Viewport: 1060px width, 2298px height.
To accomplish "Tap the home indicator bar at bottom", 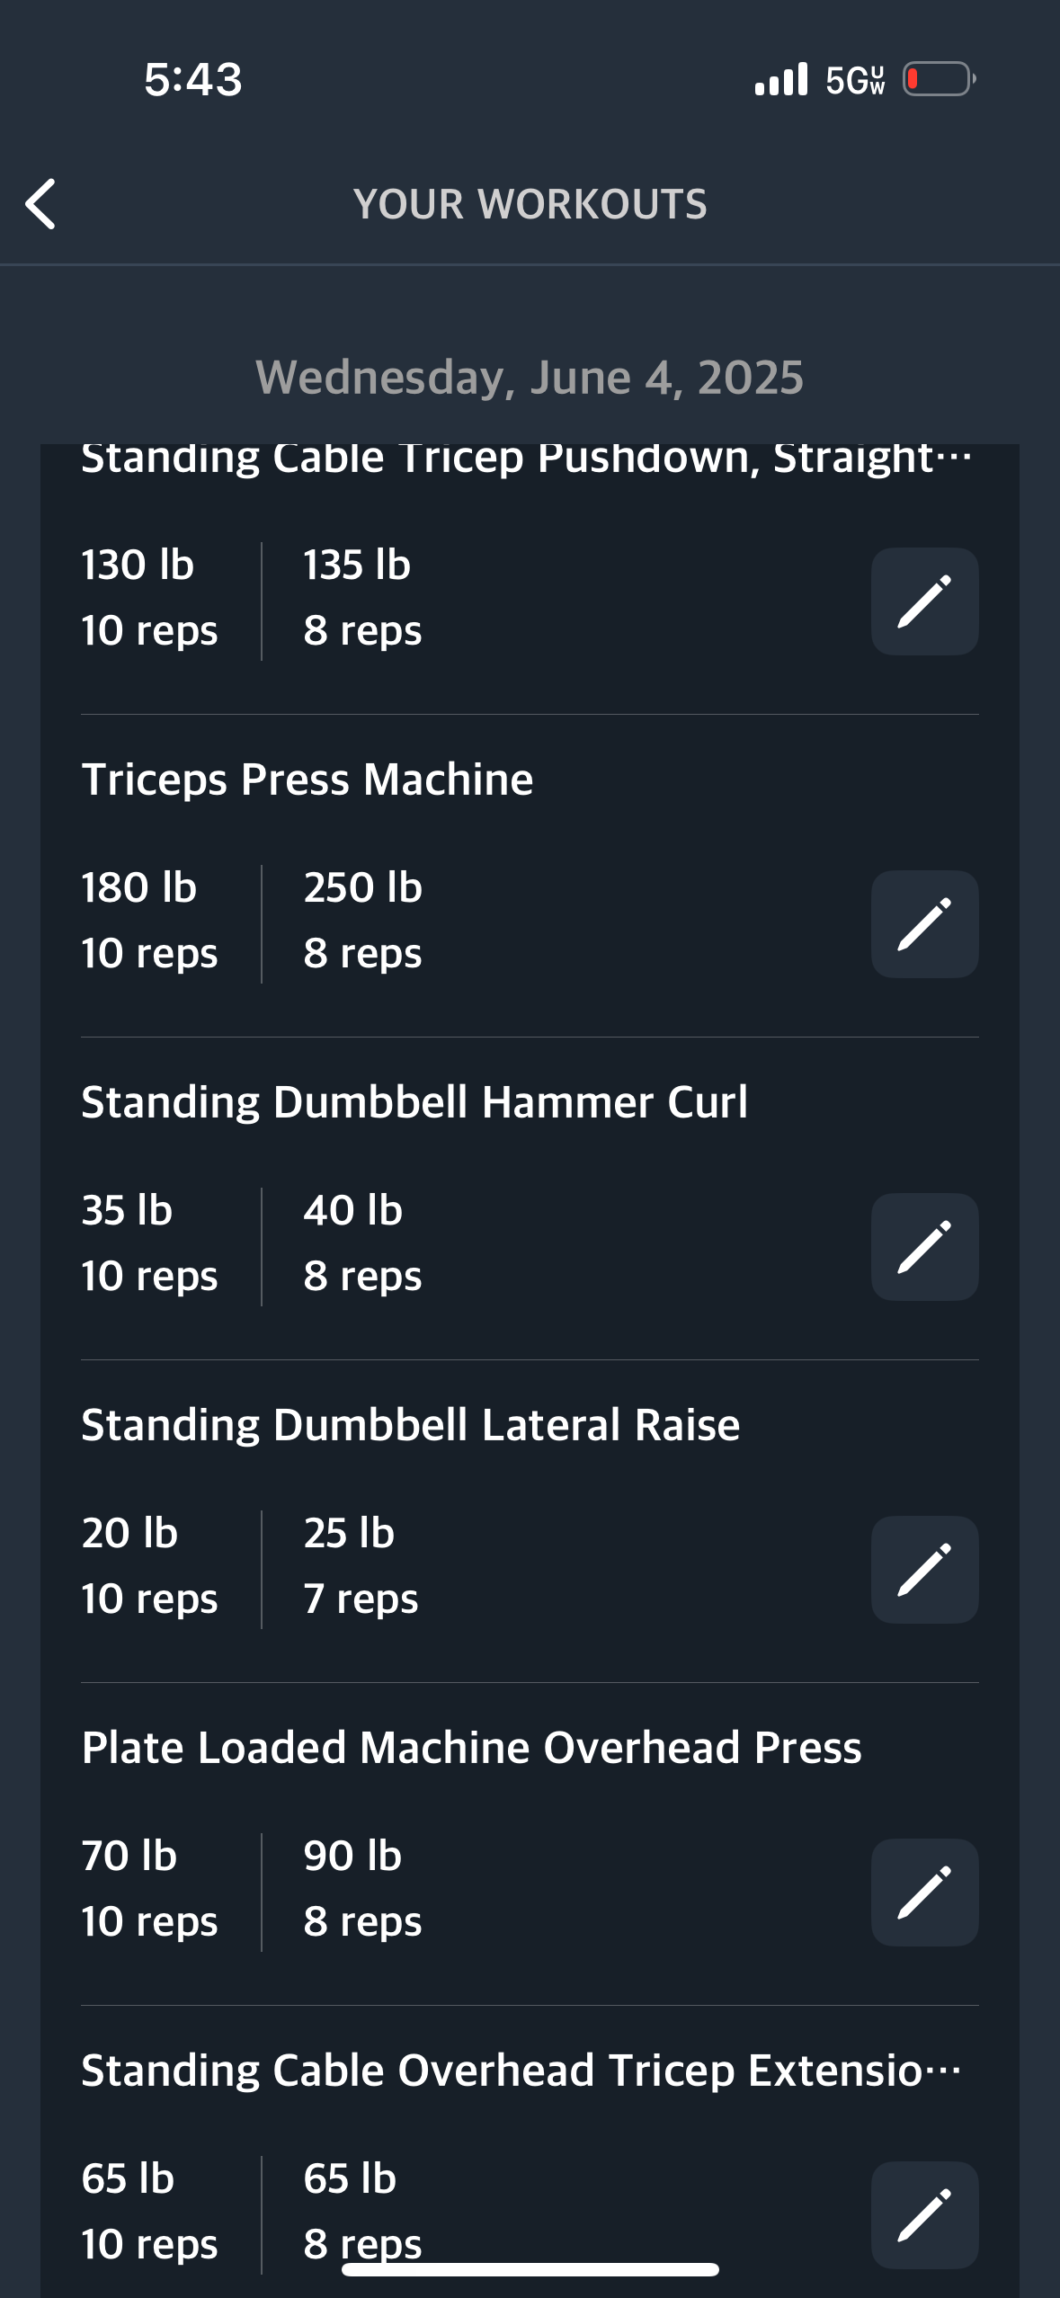I will tap(530, 2269).
